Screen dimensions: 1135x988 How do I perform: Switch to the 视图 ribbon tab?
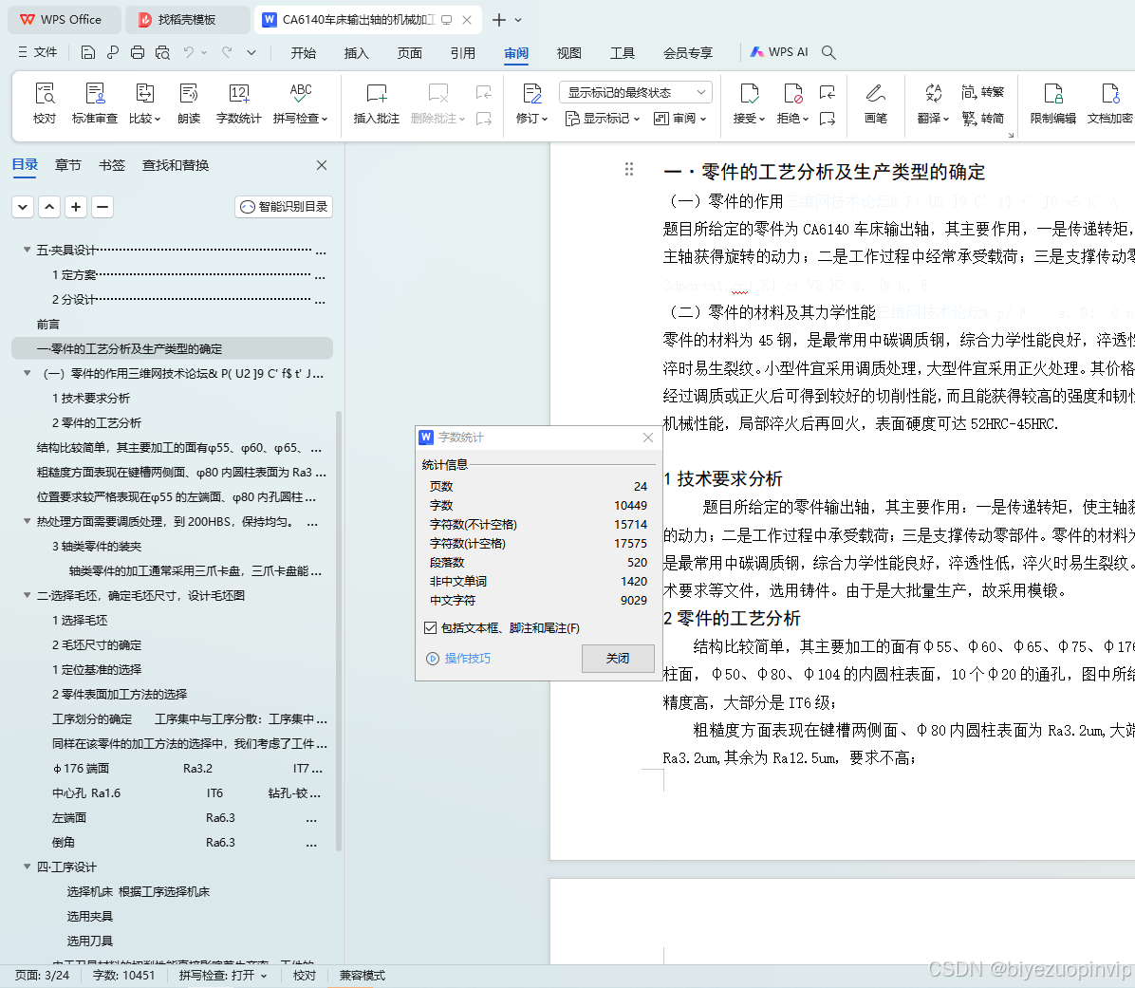tap(569, 53)
